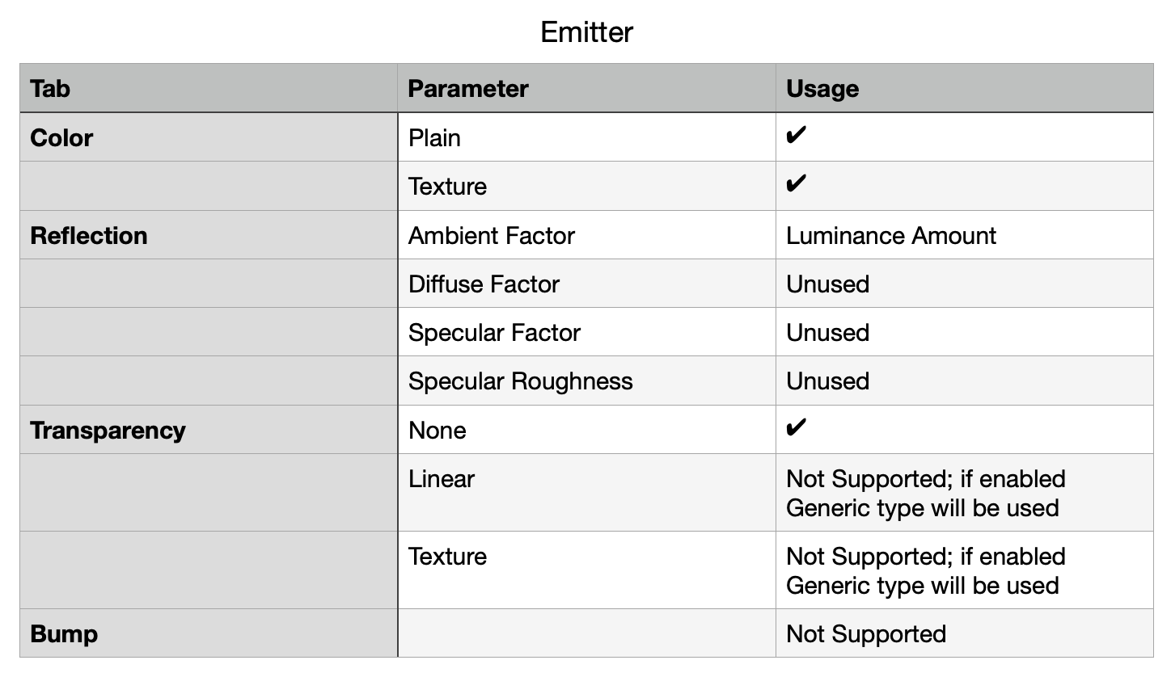Click the Tab column header

[50, 88]
